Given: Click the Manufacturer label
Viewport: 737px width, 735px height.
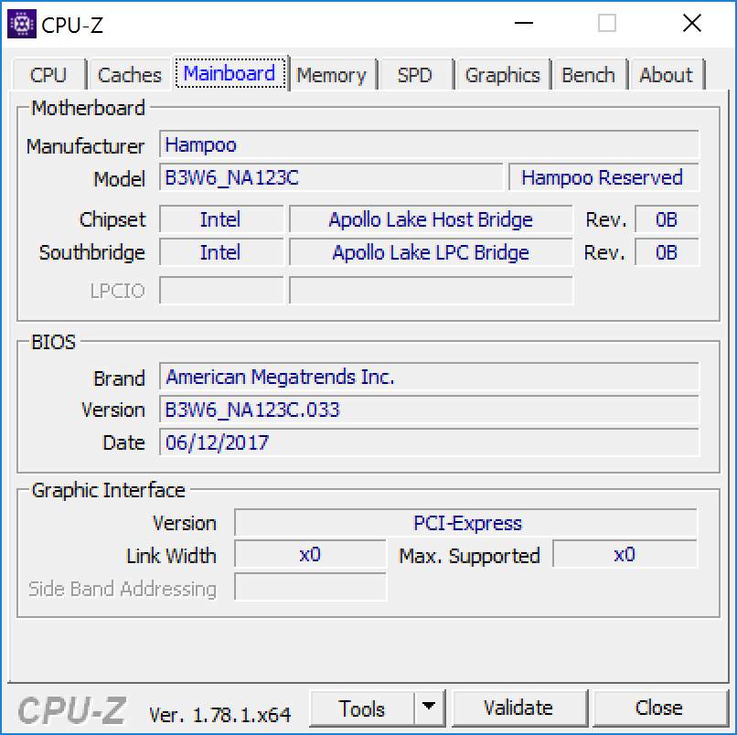Looking at the screenshot, I should click(x=85, y=146).
